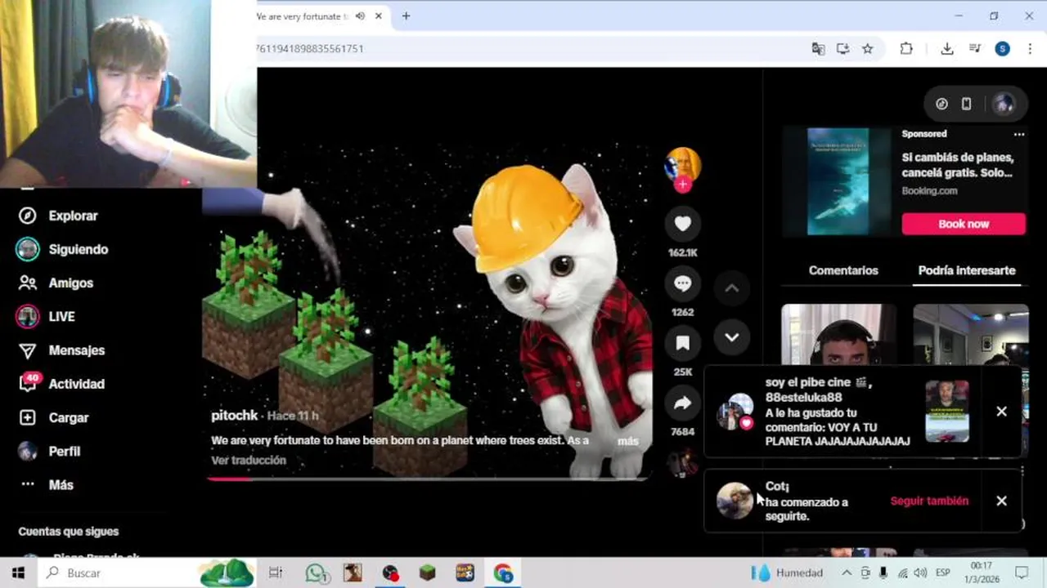Viewport: 1047px width, 588px height.
Task: Close the TikTok browser tab
Action: (x=379, y=16)
